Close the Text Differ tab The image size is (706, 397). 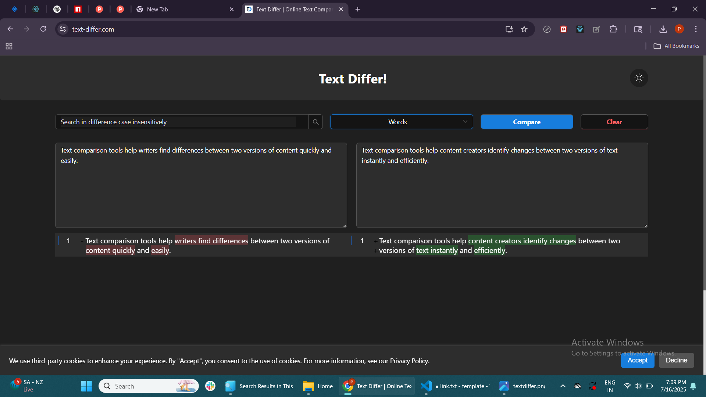tap(341, 9)
